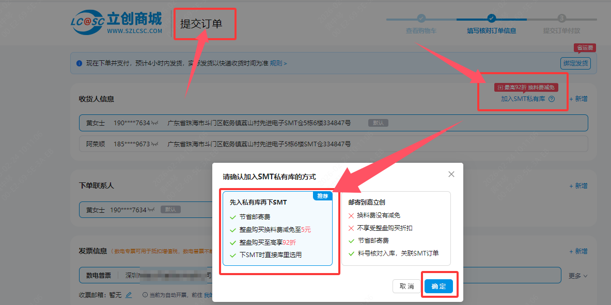Open the 加入SMT私有库 link
Viewport: 611px width, 305px height.
(x=523, y=99)
